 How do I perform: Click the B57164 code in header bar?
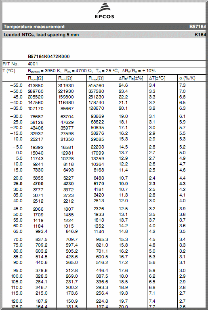pyautogui.click(x=197, y=27)
